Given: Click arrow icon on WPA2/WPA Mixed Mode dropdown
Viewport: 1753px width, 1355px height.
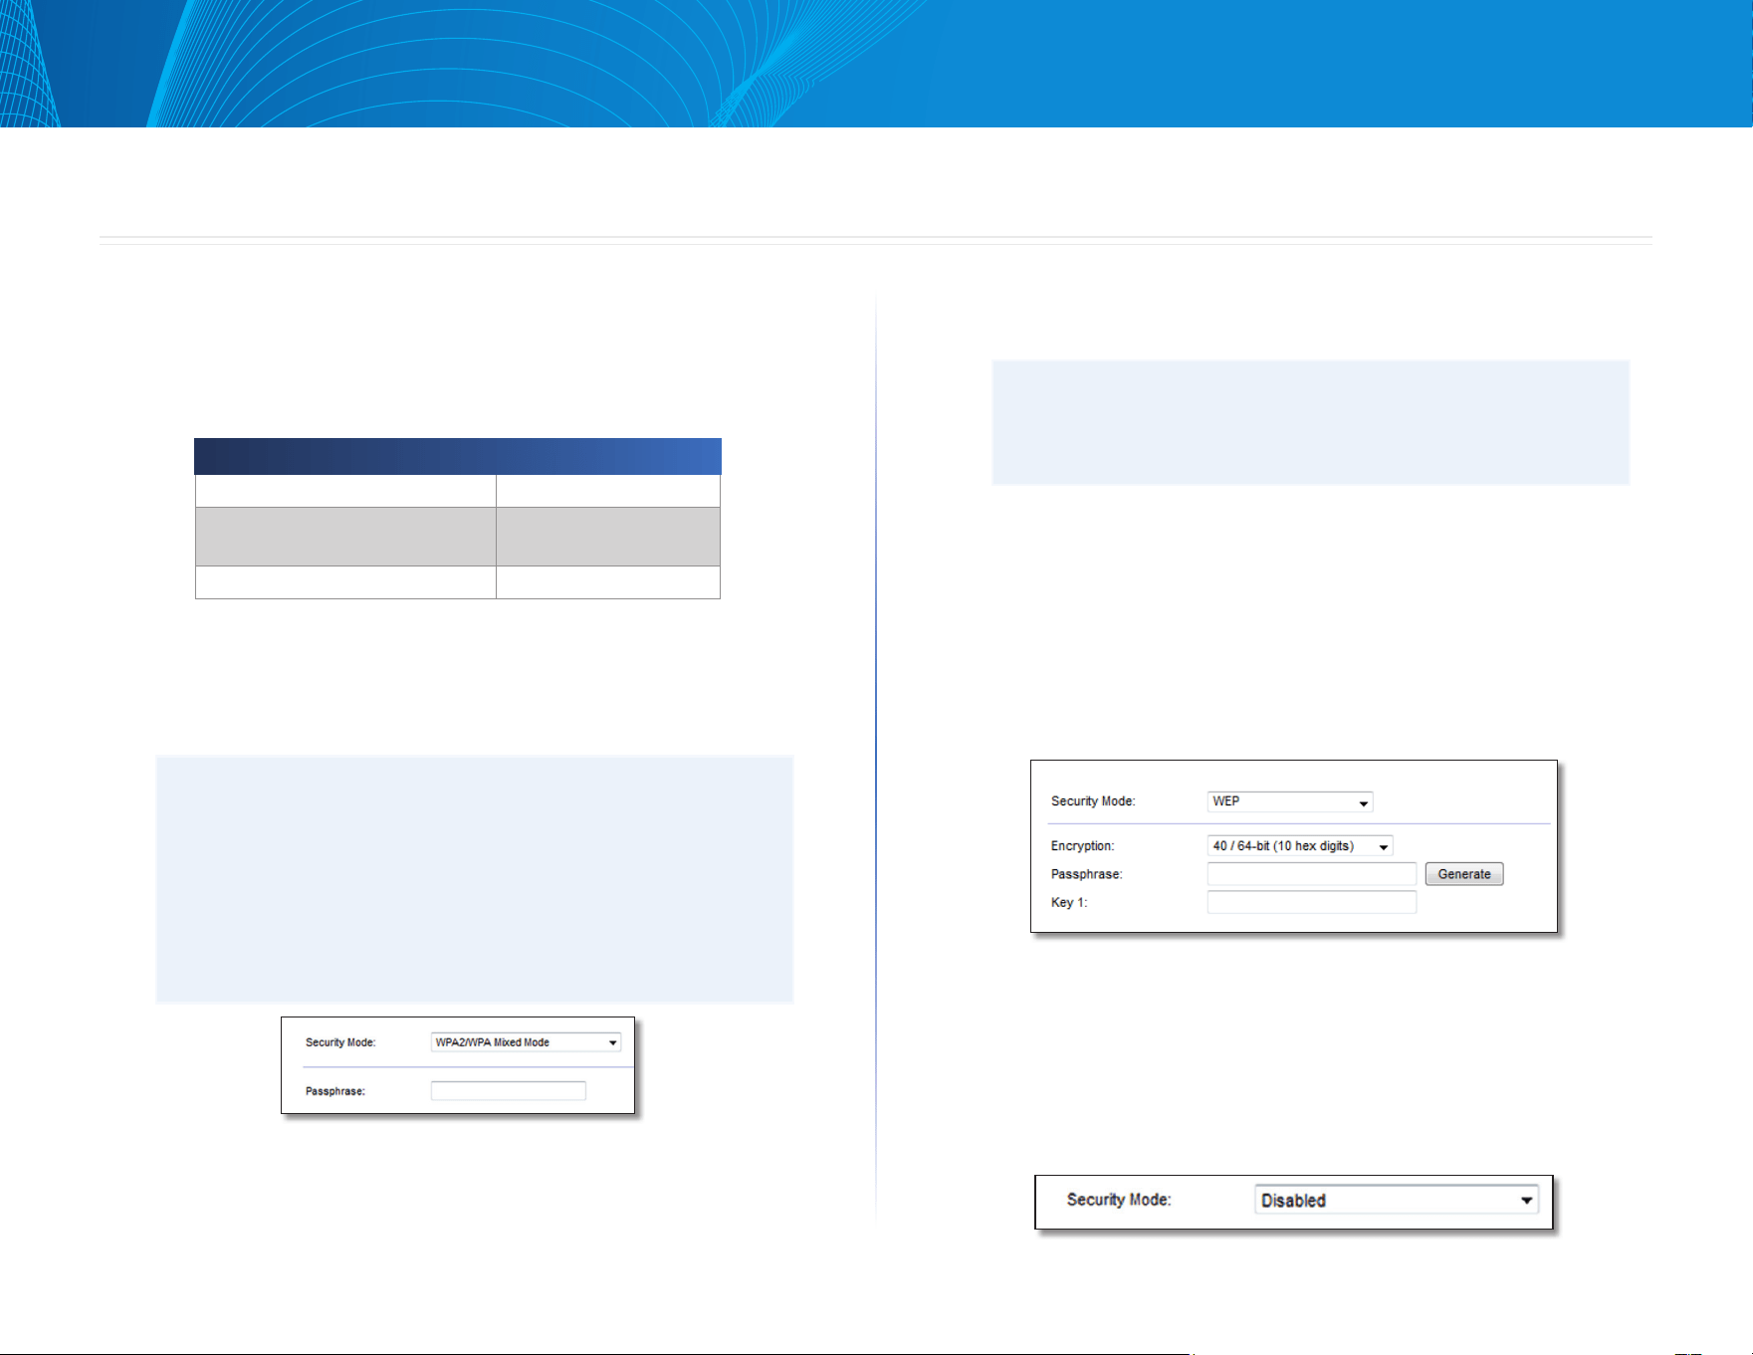Looking at the screenshot, I should (x=612, y=1043).
